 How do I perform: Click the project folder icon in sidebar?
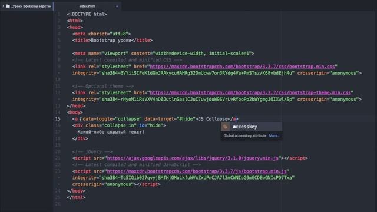[x=8, y=6]
